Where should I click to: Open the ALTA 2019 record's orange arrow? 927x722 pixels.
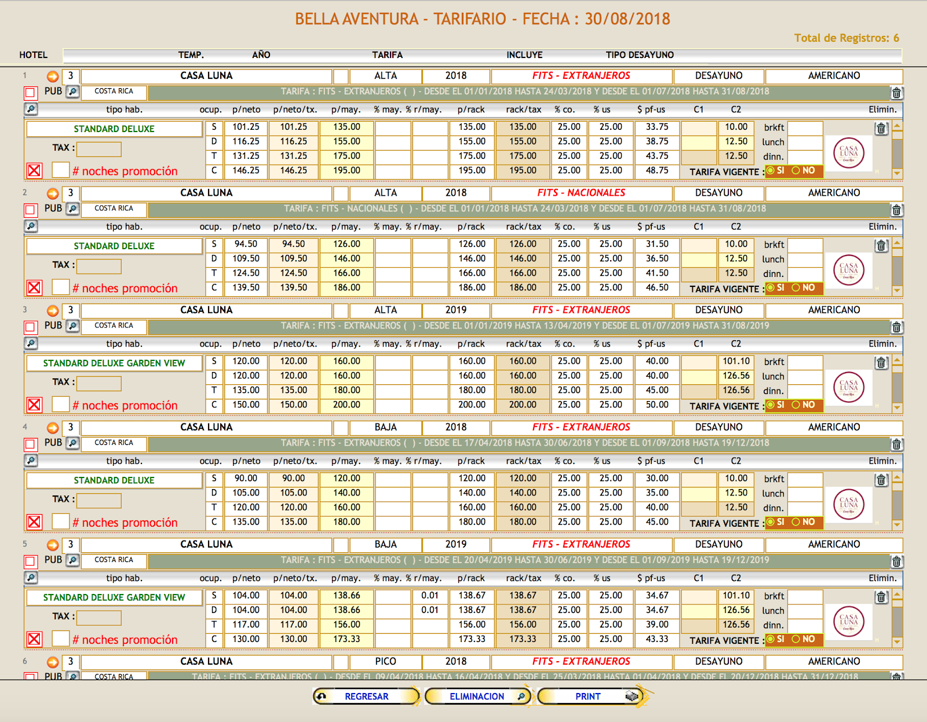coord(53,311)
